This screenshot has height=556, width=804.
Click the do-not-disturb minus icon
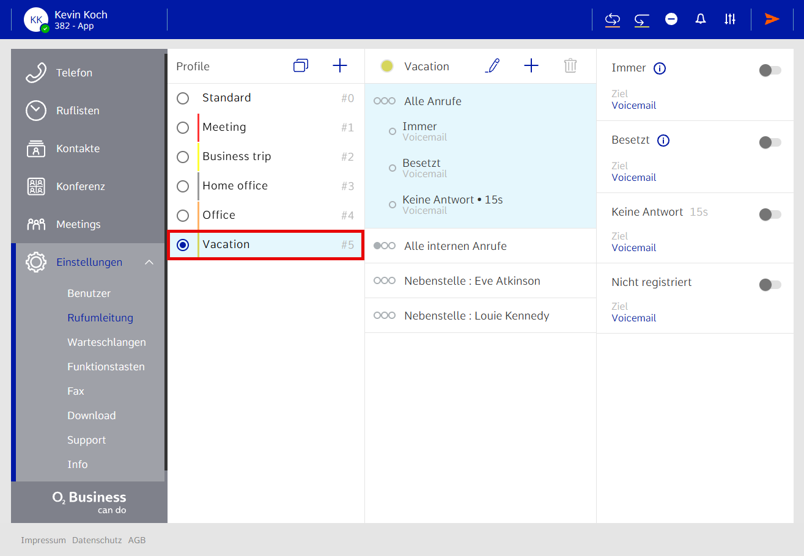pos(671,19)
